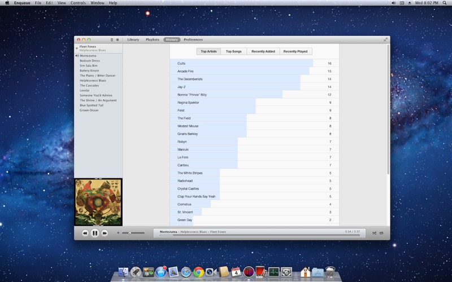Screen dimensions: 452x282
Task: Select the History tab
Action: [x=172, y=39]
